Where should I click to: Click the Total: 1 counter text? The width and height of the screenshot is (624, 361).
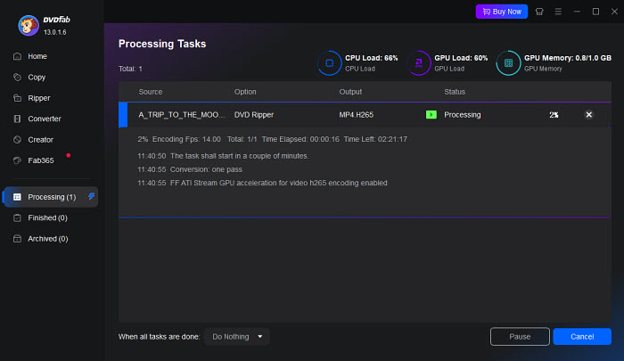[x=130, y=69]
